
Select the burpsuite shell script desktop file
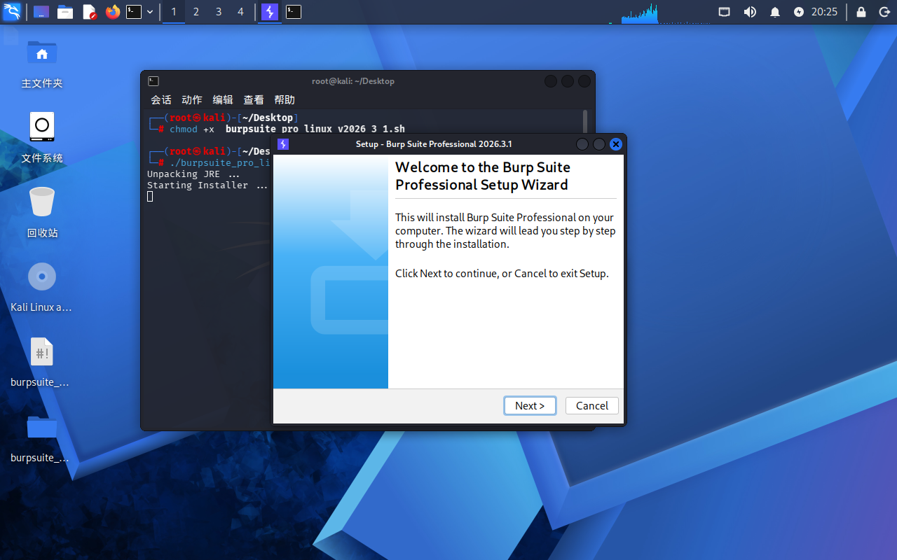(x=42, y=362)
